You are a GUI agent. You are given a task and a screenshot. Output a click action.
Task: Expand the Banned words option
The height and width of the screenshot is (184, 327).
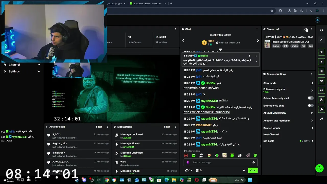[x=288, y=128]
